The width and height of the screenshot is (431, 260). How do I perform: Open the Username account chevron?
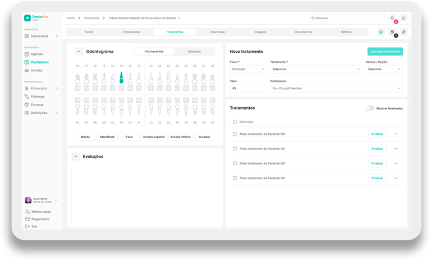(x=56, y=200)
